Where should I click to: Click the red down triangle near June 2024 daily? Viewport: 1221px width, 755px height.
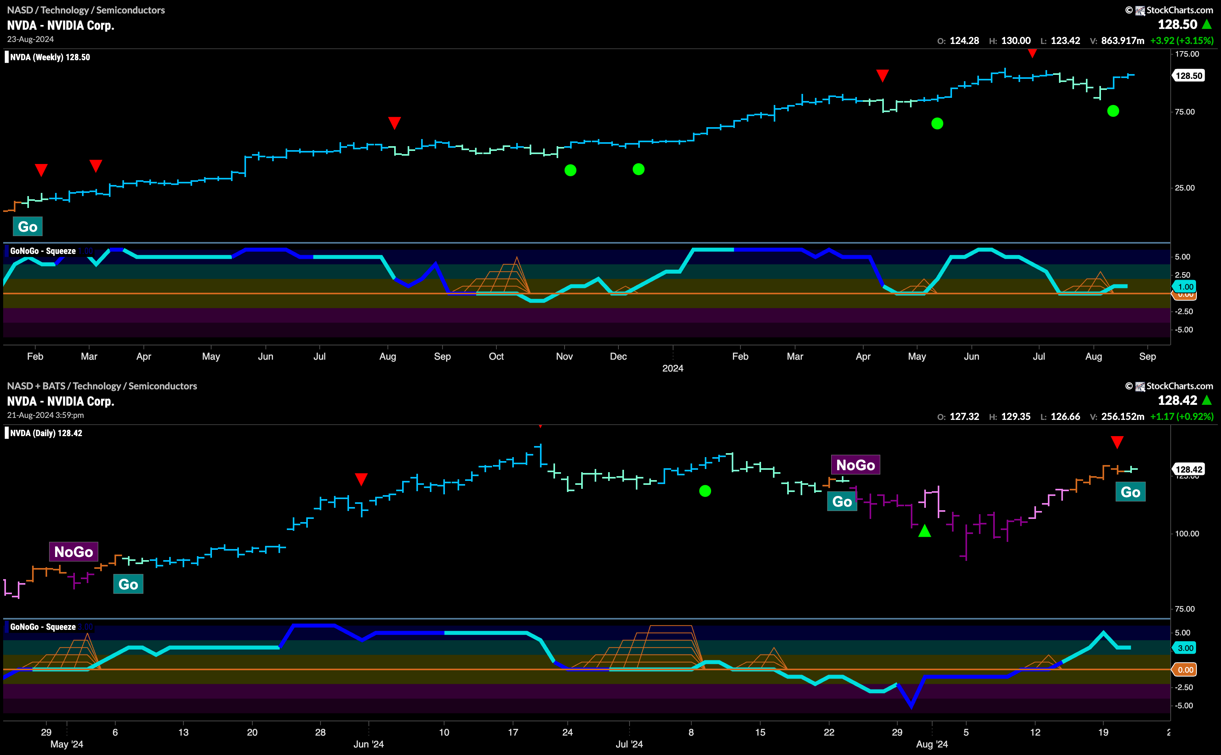pos(361,479)
